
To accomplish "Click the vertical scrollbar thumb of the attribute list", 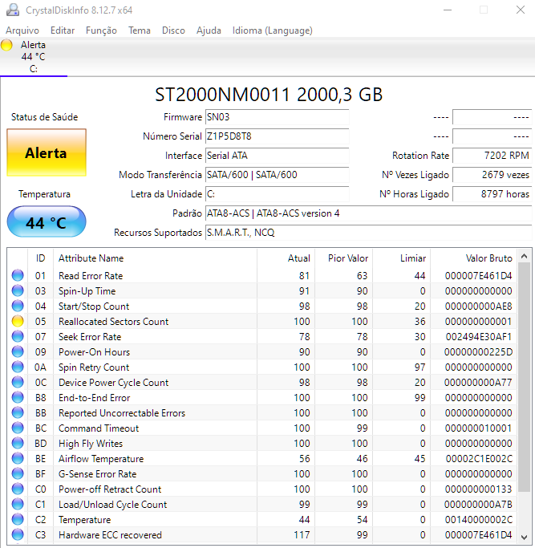I will tap(524, 377).
